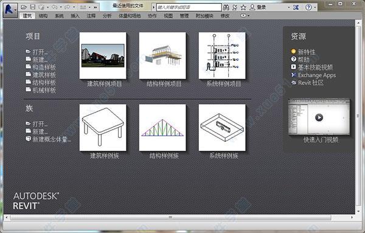Open the 结构样例项目 thumbnail
The image size is (365, 233).
[162, 55]
